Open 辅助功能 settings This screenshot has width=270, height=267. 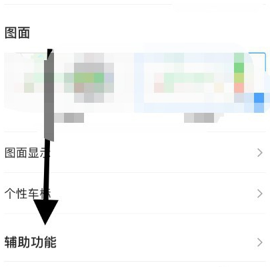pos(135,242)
